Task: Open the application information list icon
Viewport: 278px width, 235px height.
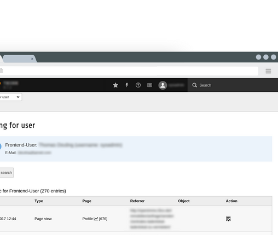Action: pyautogui.click(x=149, y=85)
